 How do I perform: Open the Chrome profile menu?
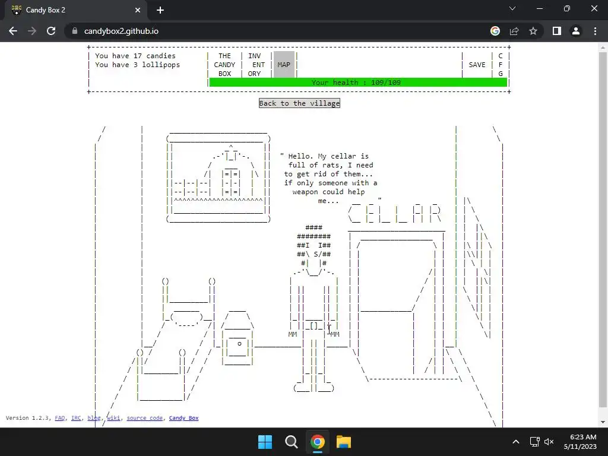(x=576, y=31)
